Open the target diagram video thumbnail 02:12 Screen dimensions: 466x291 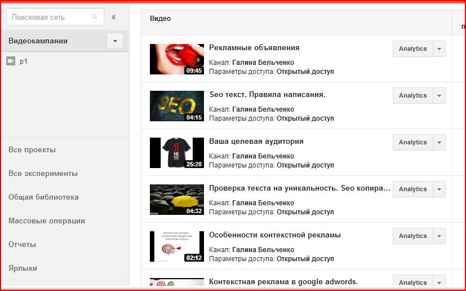tap(177, 246)
